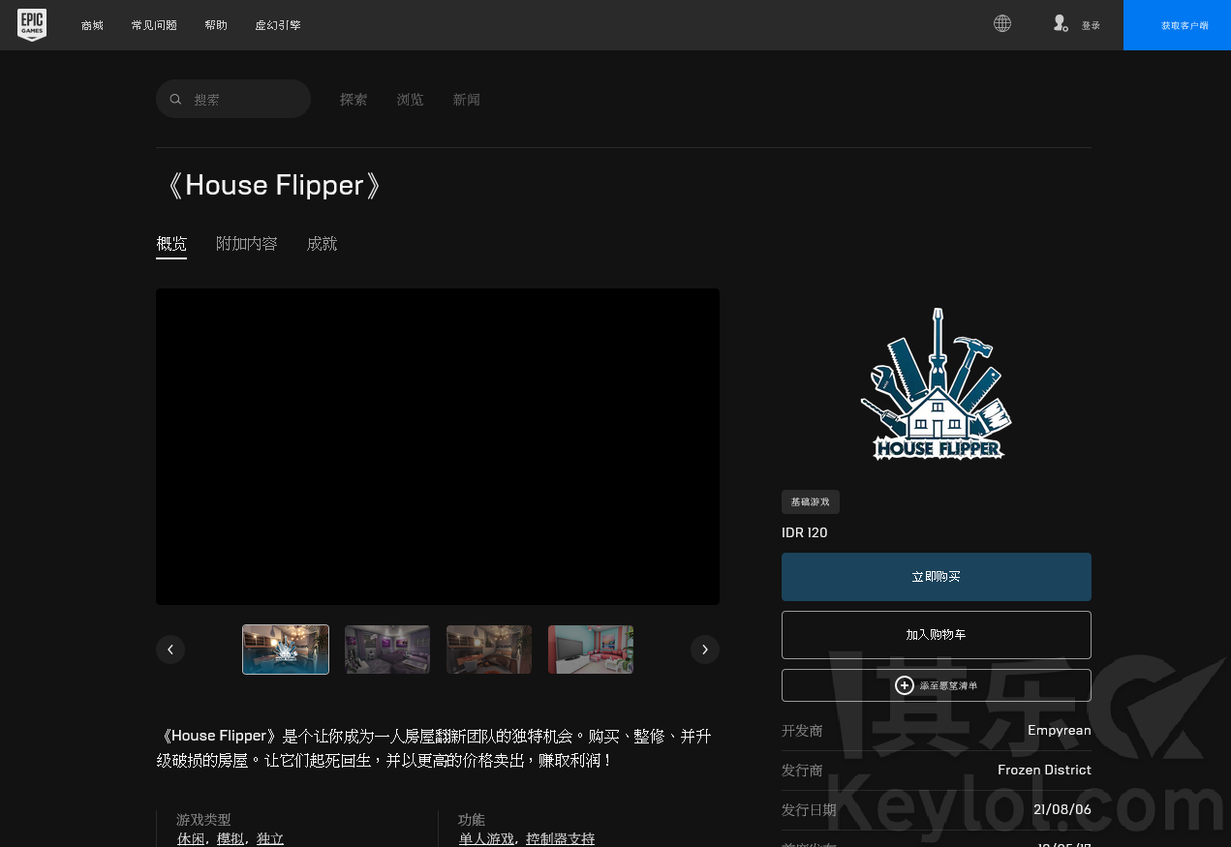
Task: Select the brown room thumbnail
Action: coord(489,650)
